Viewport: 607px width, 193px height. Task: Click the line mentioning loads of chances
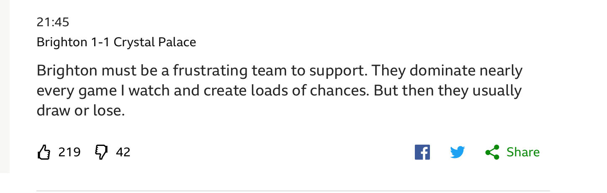click(279, 90)
